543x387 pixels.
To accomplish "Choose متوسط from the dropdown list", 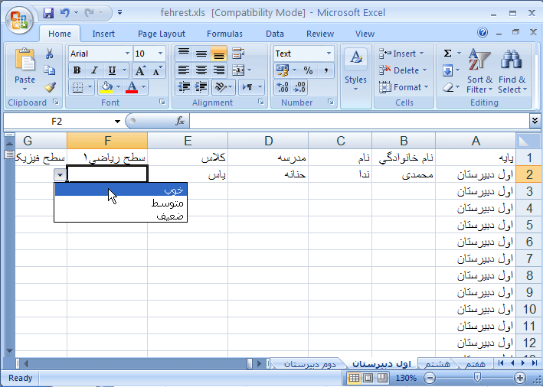I will click(x=165, y=203).
